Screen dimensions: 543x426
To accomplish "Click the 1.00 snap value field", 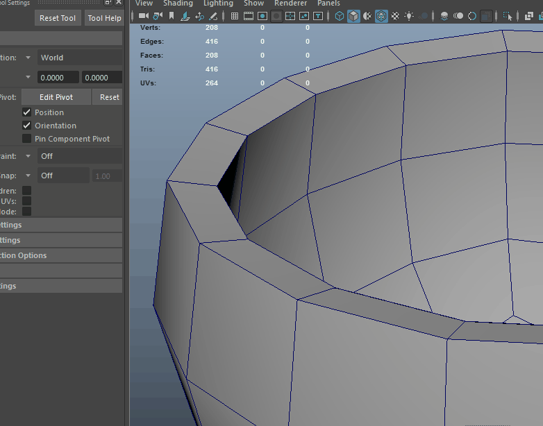I will [107, 176].
